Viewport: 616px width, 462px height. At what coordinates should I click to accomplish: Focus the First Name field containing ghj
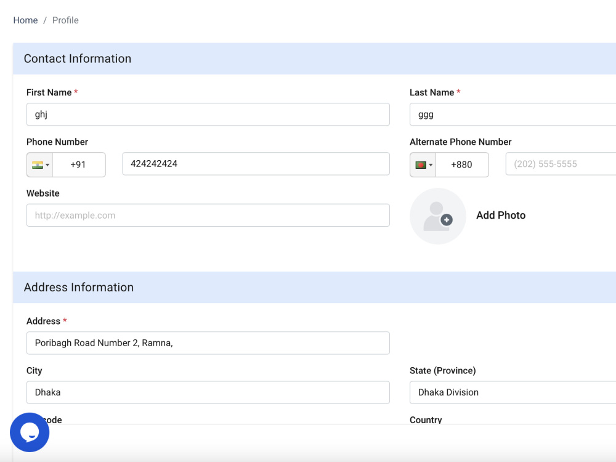pos(208,115)
